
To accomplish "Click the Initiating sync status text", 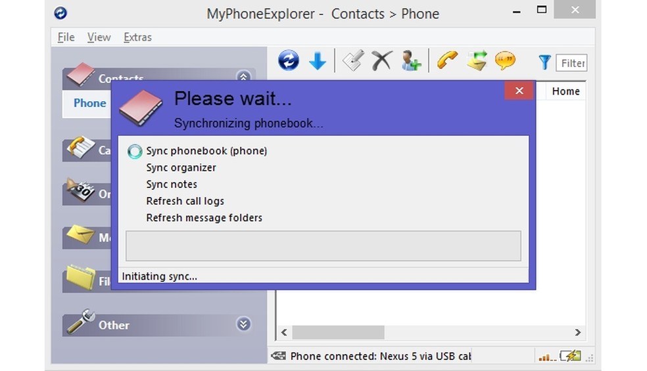I will [x=159, y=276].
